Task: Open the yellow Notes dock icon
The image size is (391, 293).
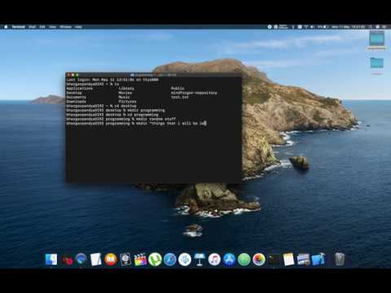Action: [288, 260]
